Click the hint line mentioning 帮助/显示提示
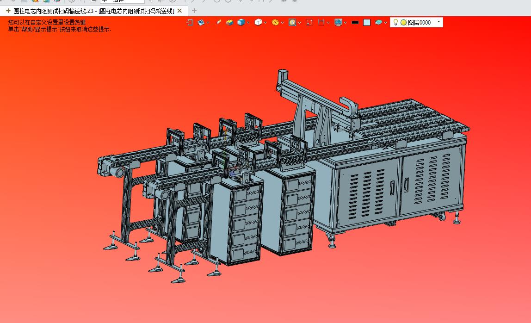531x323 pixels. [x=60, y=29]
